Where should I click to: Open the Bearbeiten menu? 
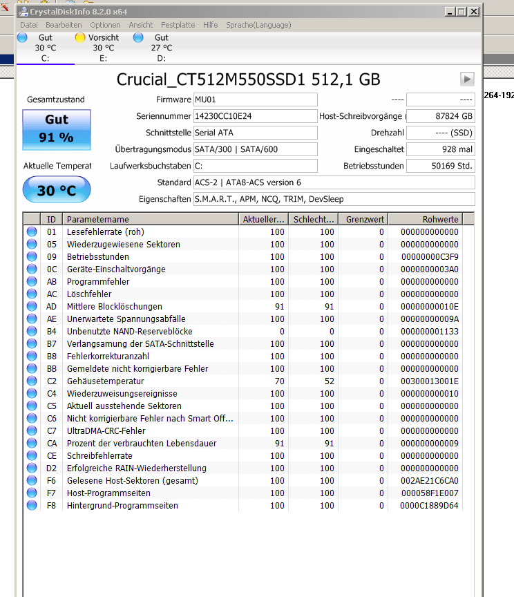(64, 25)
